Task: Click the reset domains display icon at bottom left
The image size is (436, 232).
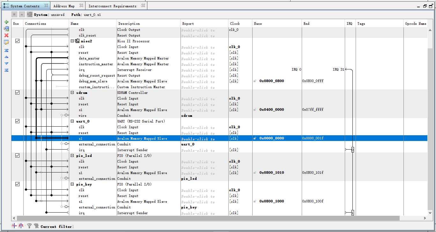Action: click(x=21, y=226)
